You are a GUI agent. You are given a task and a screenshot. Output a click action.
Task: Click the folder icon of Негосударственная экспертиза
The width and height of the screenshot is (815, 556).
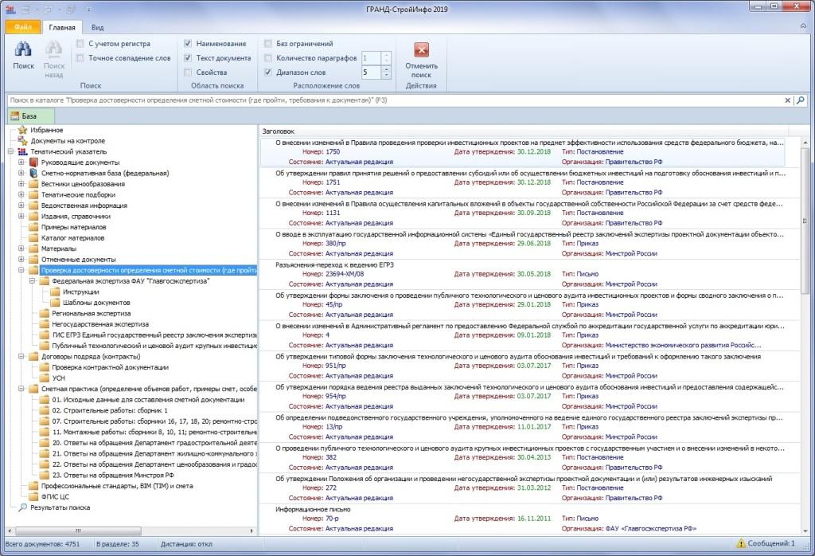pyautogui.click(x=45, y=324)
